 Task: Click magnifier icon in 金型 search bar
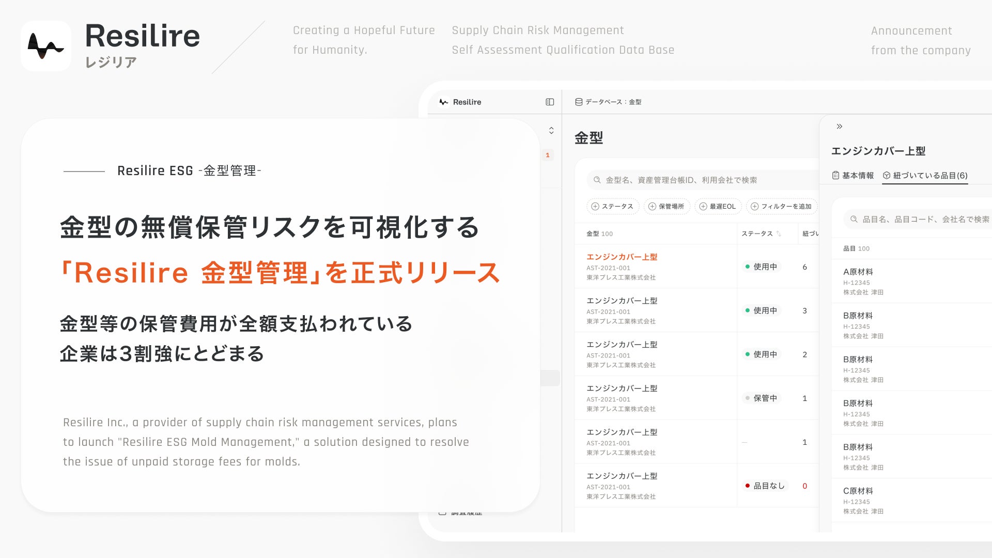point(597,180)
